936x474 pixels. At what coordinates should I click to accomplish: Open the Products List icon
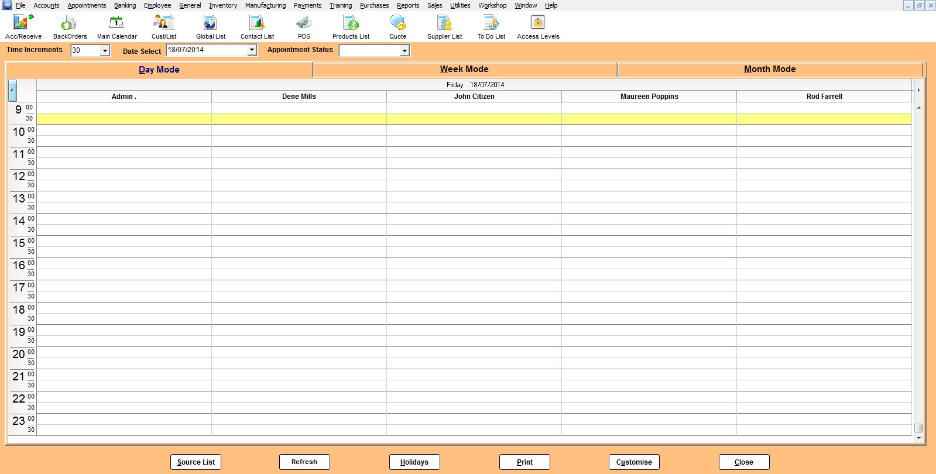point(351,27)
